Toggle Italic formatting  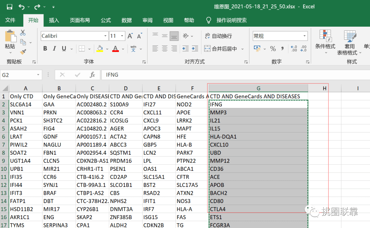(54, 49)
